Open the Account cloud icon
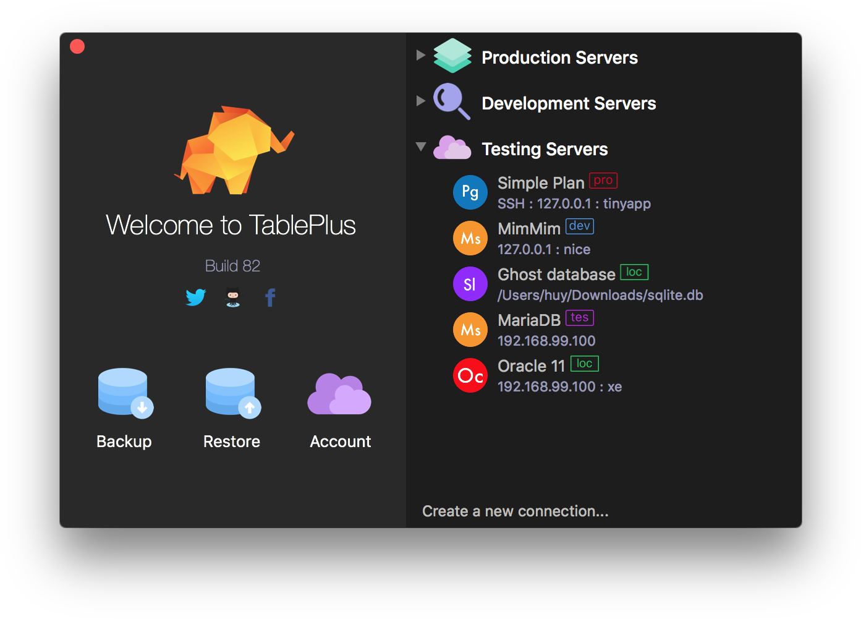 click(339, 395)
